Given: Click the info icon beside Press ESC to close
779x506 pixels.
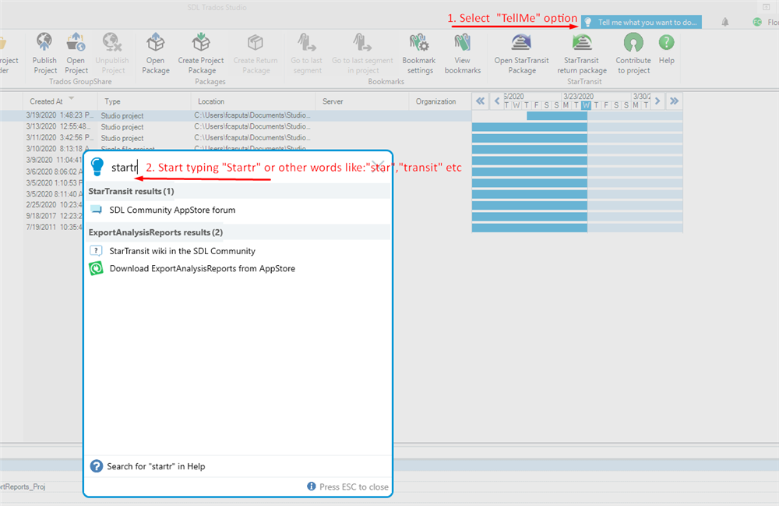Looking at the screenshot, I should tap(312, 486).
